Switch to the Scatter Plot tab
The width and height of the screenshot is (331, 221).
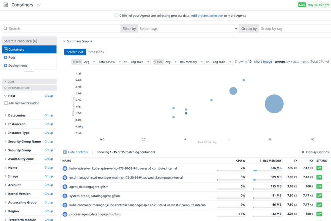[x=75, y=52]
